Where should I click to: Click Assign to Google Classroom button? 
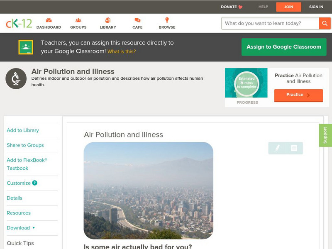click(x=284, y=47)
